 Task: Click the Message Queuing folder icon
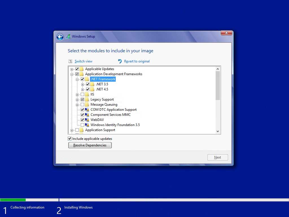coord(87,105)
